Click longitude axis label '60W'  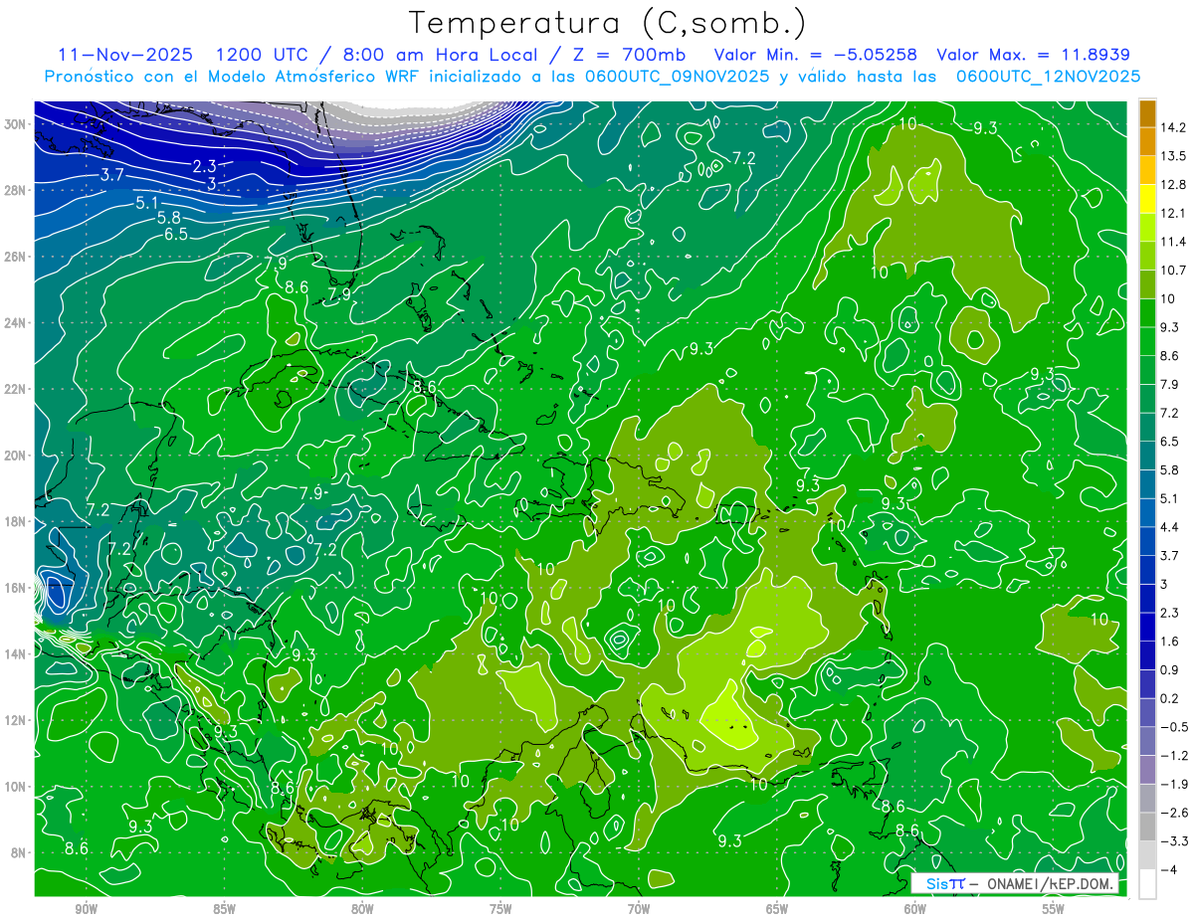[915, 909]
